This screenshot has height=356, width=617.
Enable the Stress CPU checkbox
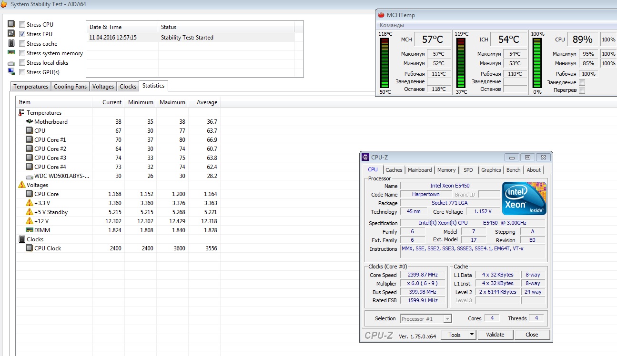coord(22,24)
